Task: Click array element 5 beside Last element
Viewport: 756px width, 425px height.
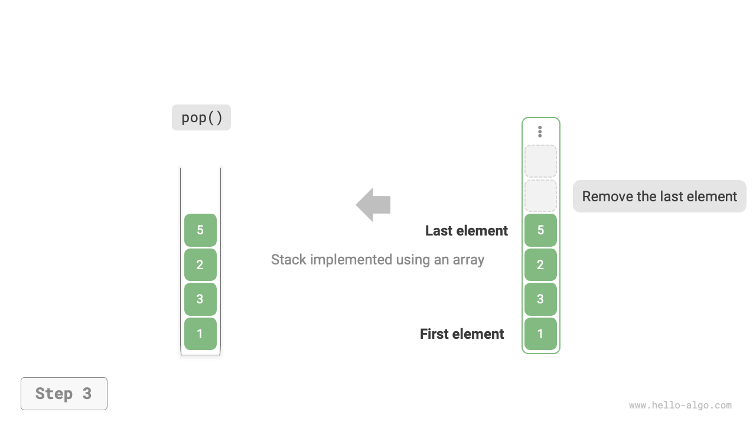Action: [x=540, y=230]
